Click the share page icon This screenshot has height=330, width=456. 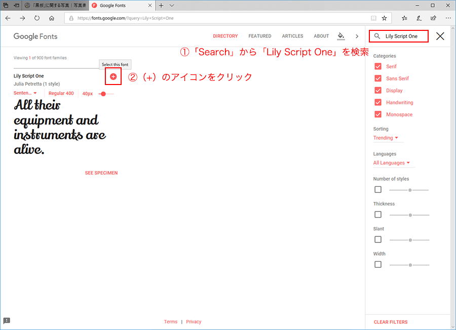click(x=433, y=18)
